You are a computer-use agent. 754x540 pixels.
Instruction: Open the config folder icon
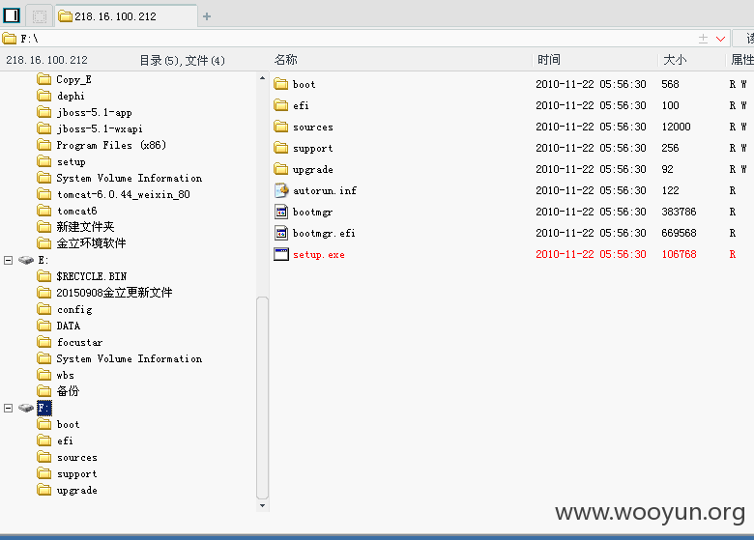point(44,309)
